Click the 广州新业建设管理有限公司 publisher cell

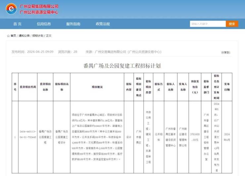183,135
